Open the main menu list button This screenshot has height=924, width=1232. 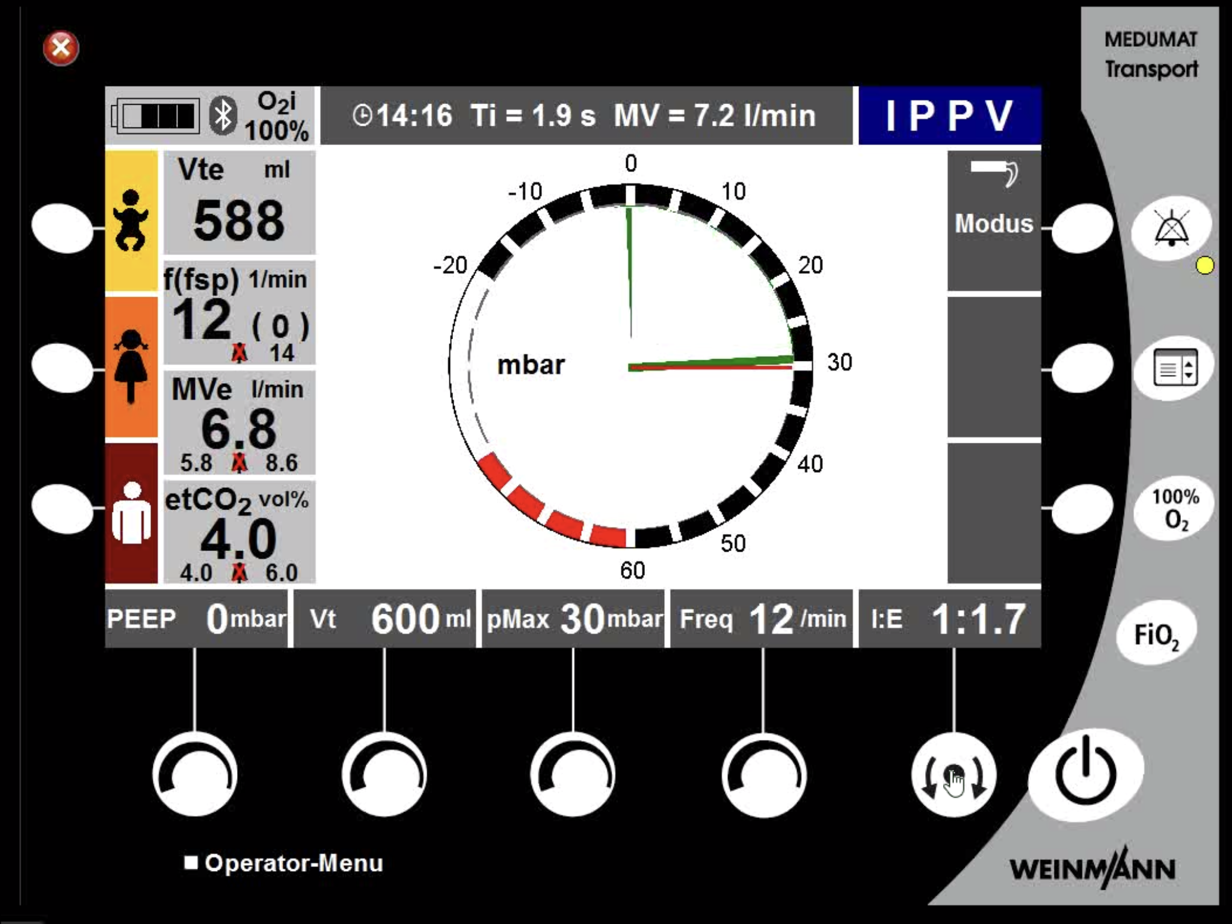pos(1175,366)
